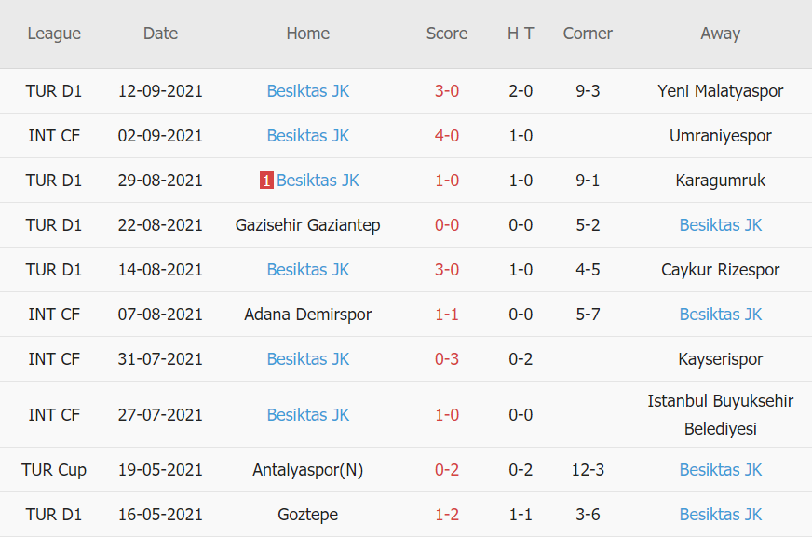
Task: Click the Corner column header
Action: point(588,34)
